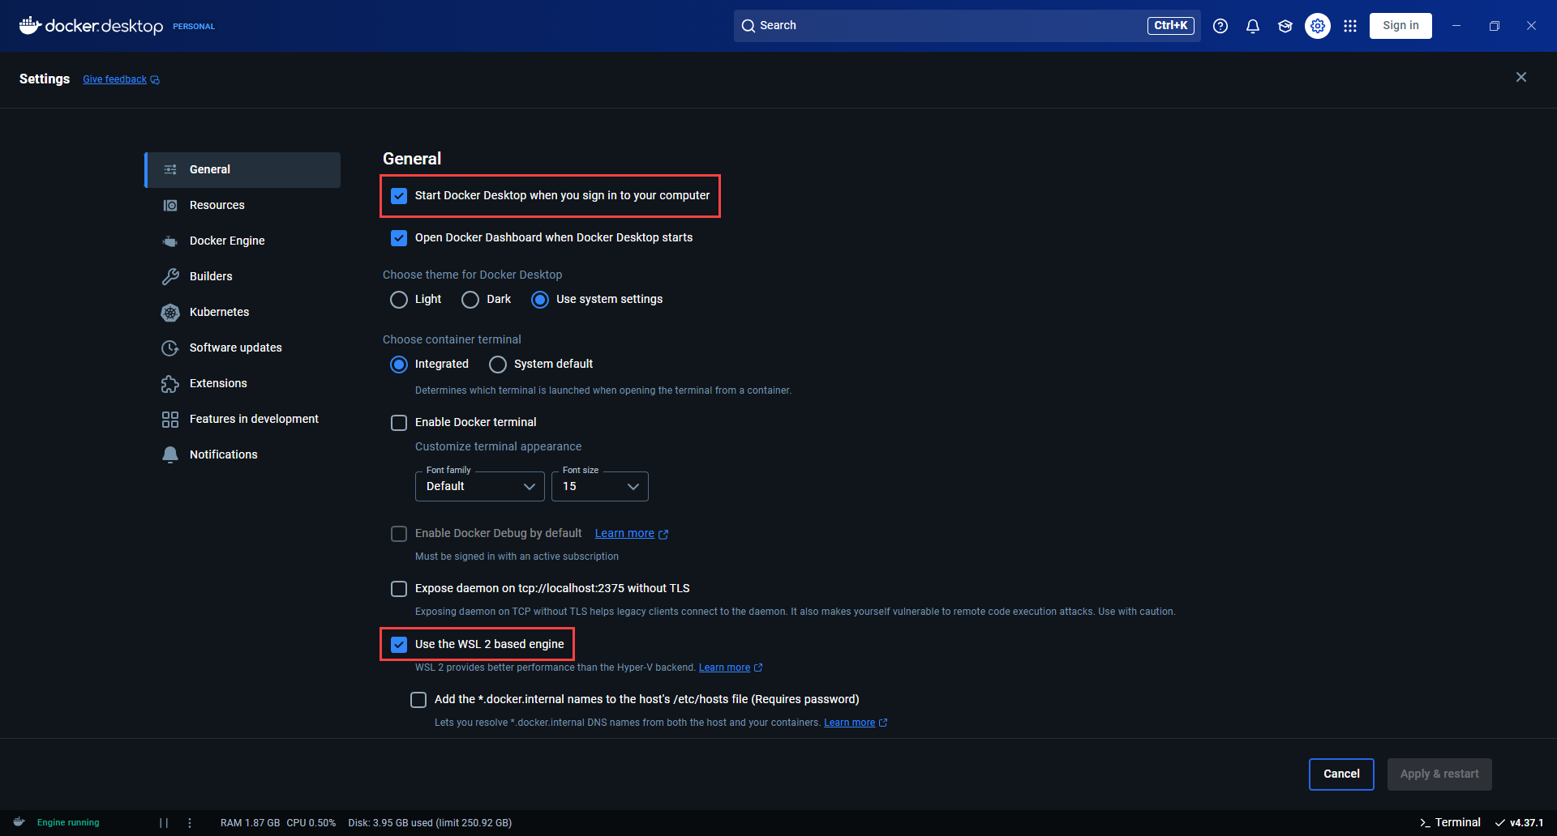
Task: Click the Engine running status text
Action: pyautogui.click(x=68, y=823)
